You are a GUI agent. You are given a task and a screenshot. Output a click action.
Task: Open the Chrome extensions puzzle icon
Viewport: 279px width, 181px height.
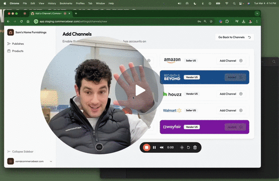pyautogui.click(x=227, y=22)
